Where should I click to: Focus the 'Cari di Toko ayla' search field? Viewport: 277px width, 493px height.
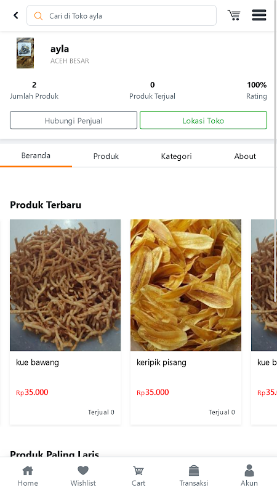click(x=121, y=15)
